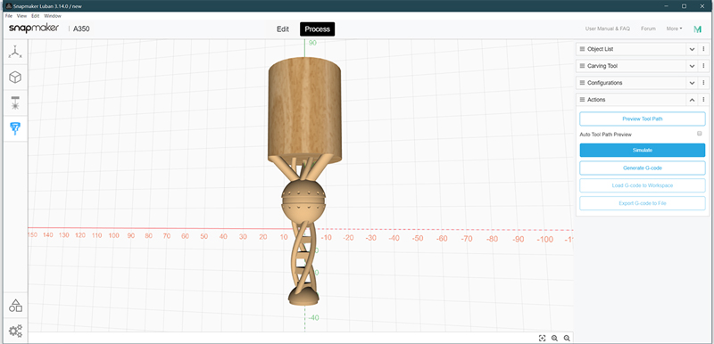This screenshot has height=344, width=714.
Task: Click the Generate G-code button
Action: (642, 168)
